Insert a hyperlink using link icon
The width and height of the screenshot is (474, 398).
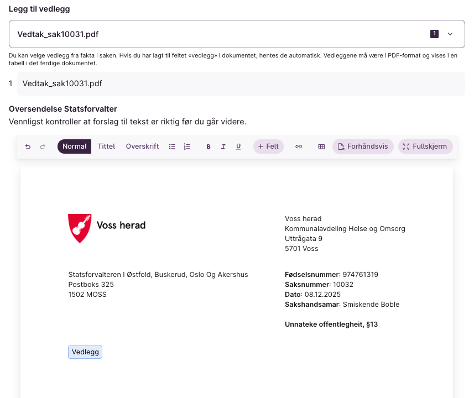click(x=299, y=146)
